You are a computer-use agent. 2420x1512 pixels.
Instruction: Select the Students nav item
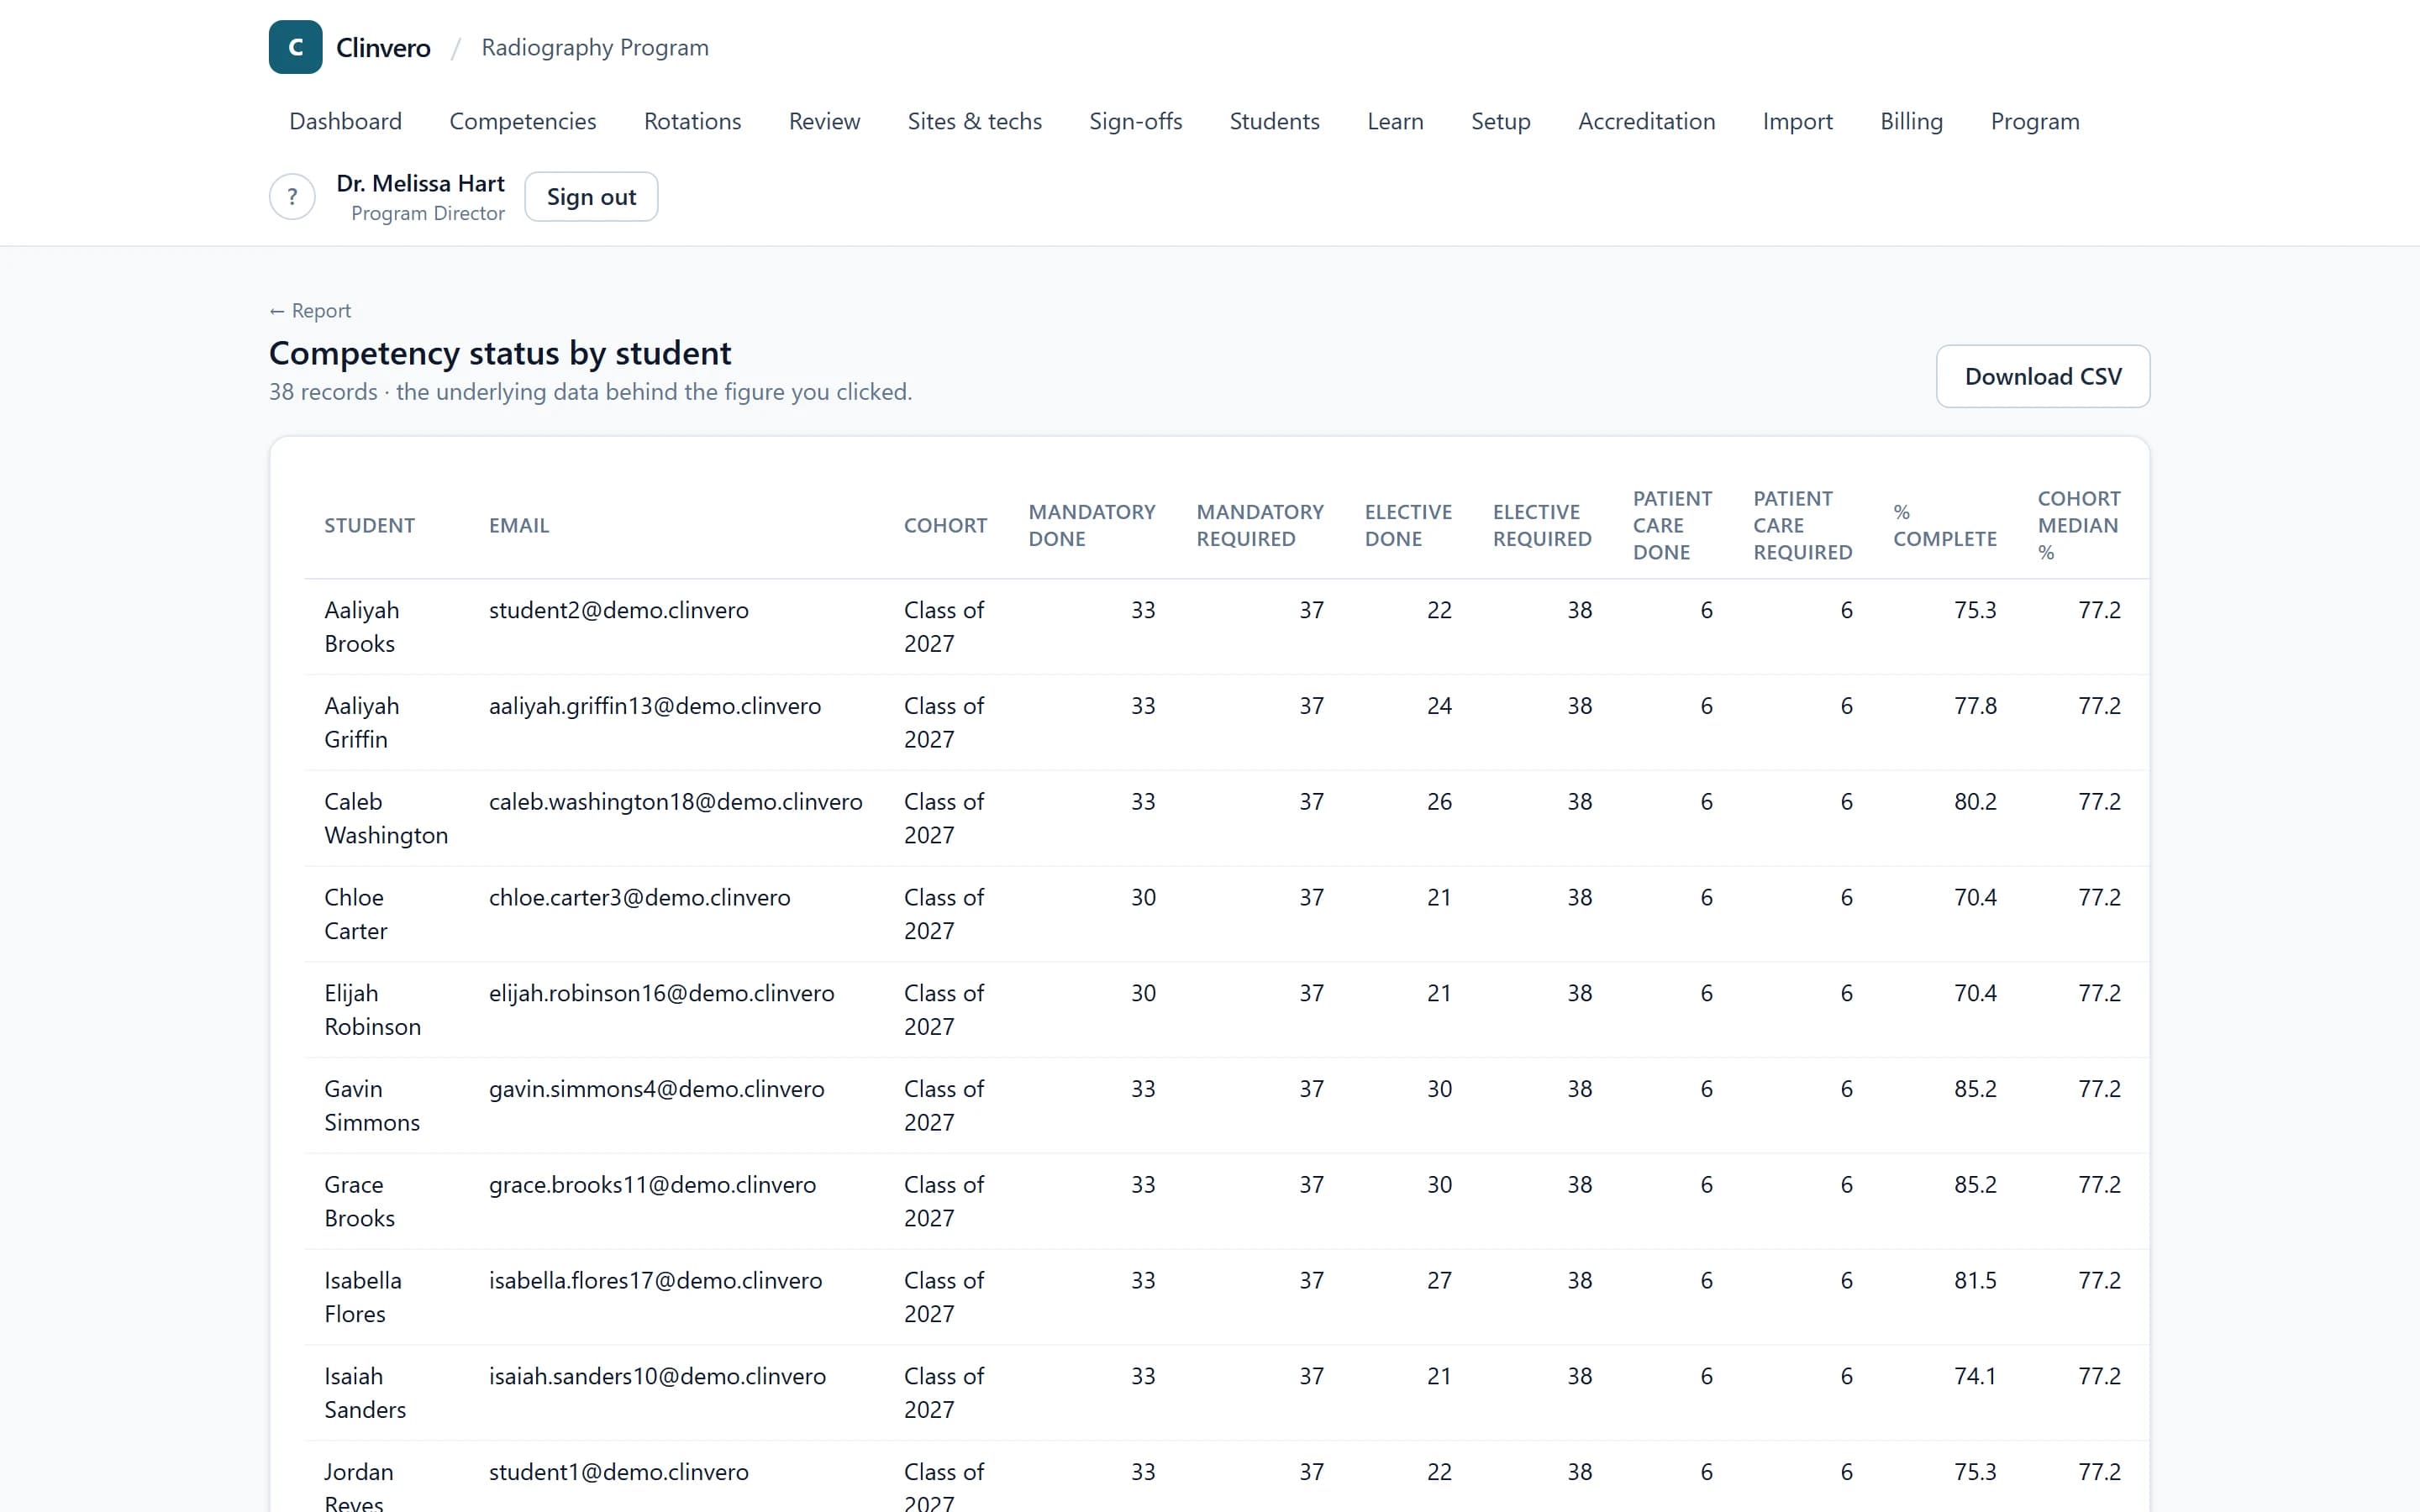coord(1274,121)
